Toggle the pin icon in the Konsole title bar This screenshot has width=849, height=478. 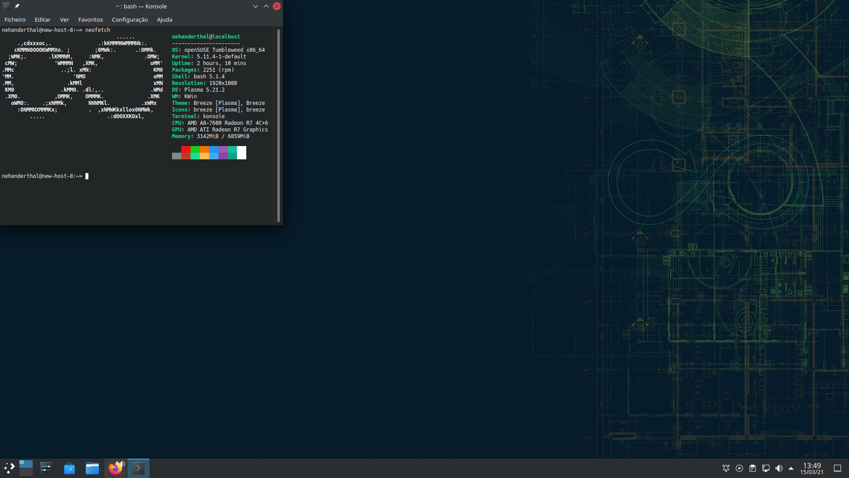pyautogui.click(x=17, y=6)
